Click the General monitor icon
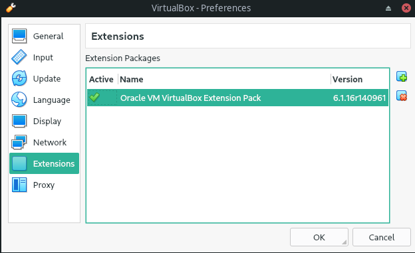The image size is (415, 253). pyautogui.click(x=19, y=36)
